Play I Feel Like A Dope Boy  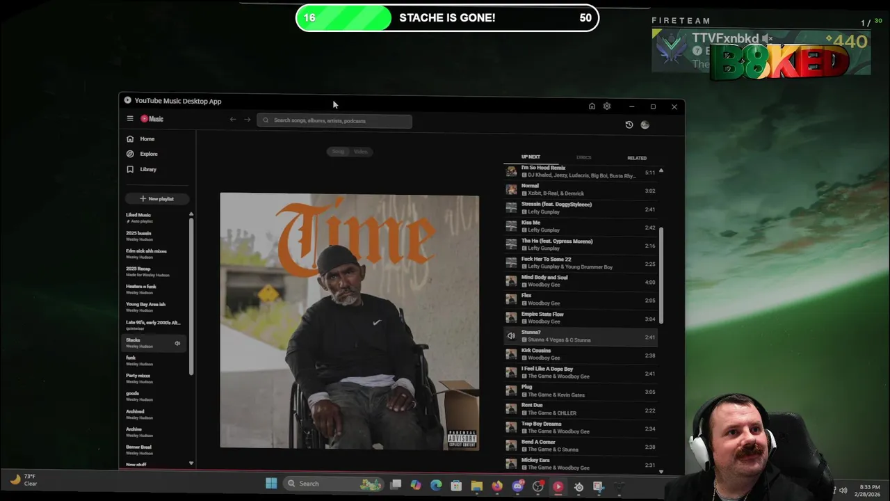tap(581, 373)
